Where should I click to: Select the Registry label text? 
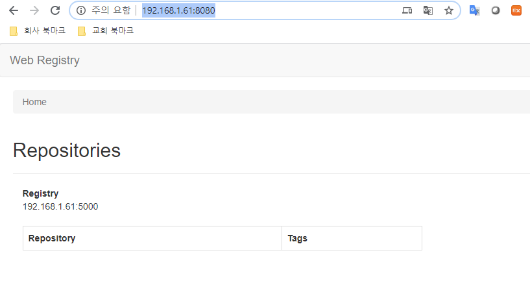tap(41, 193)
